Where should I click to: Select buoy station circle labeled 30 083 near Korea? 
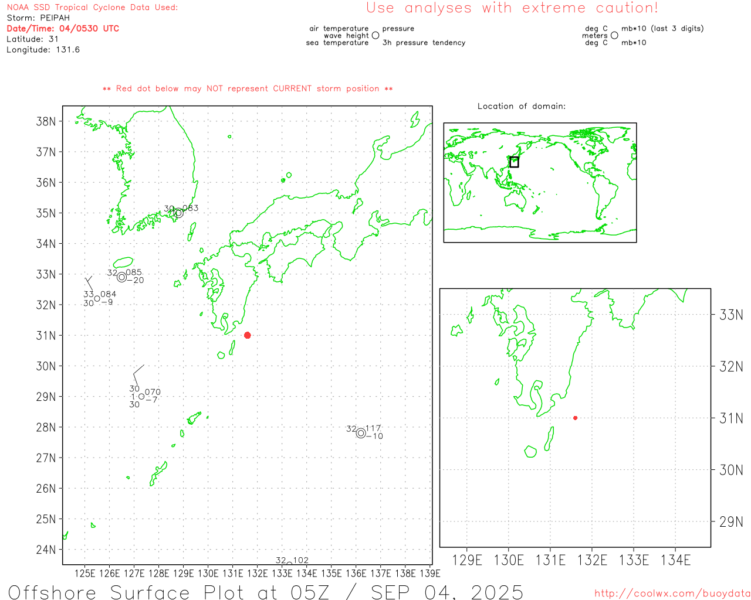pos(178,213)
